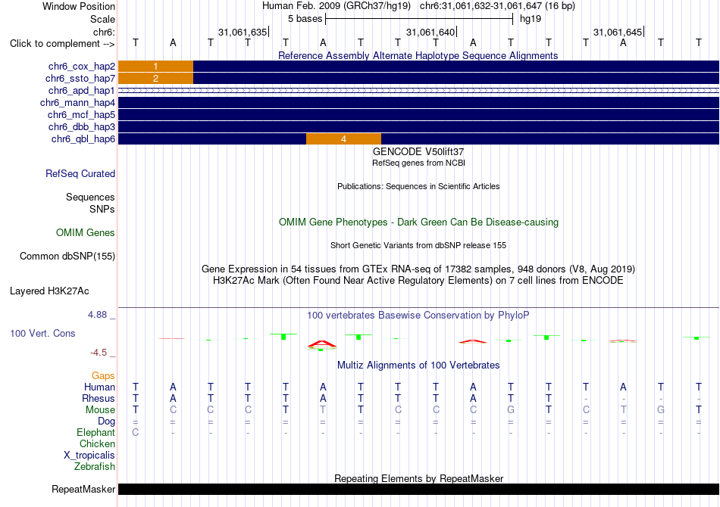Open the RefSeq Curated track label

[x=80, y=174]
